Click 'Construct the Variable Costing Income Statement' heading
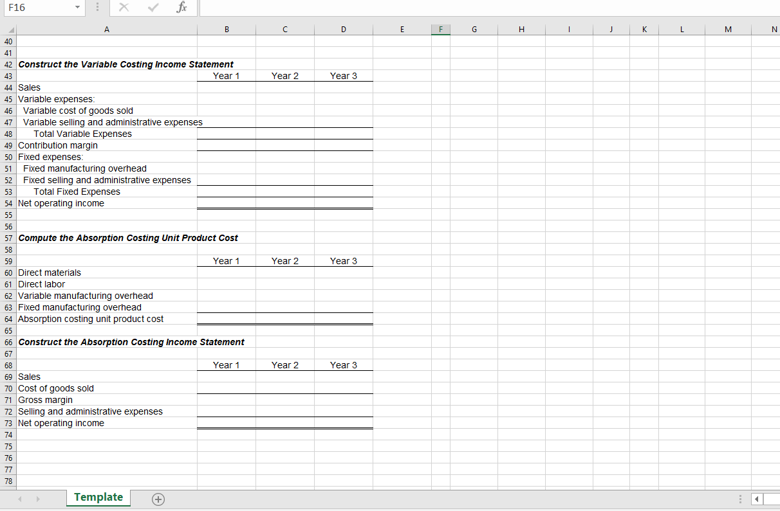The height and width of the screenshot is (511, 780). [126, 64]
